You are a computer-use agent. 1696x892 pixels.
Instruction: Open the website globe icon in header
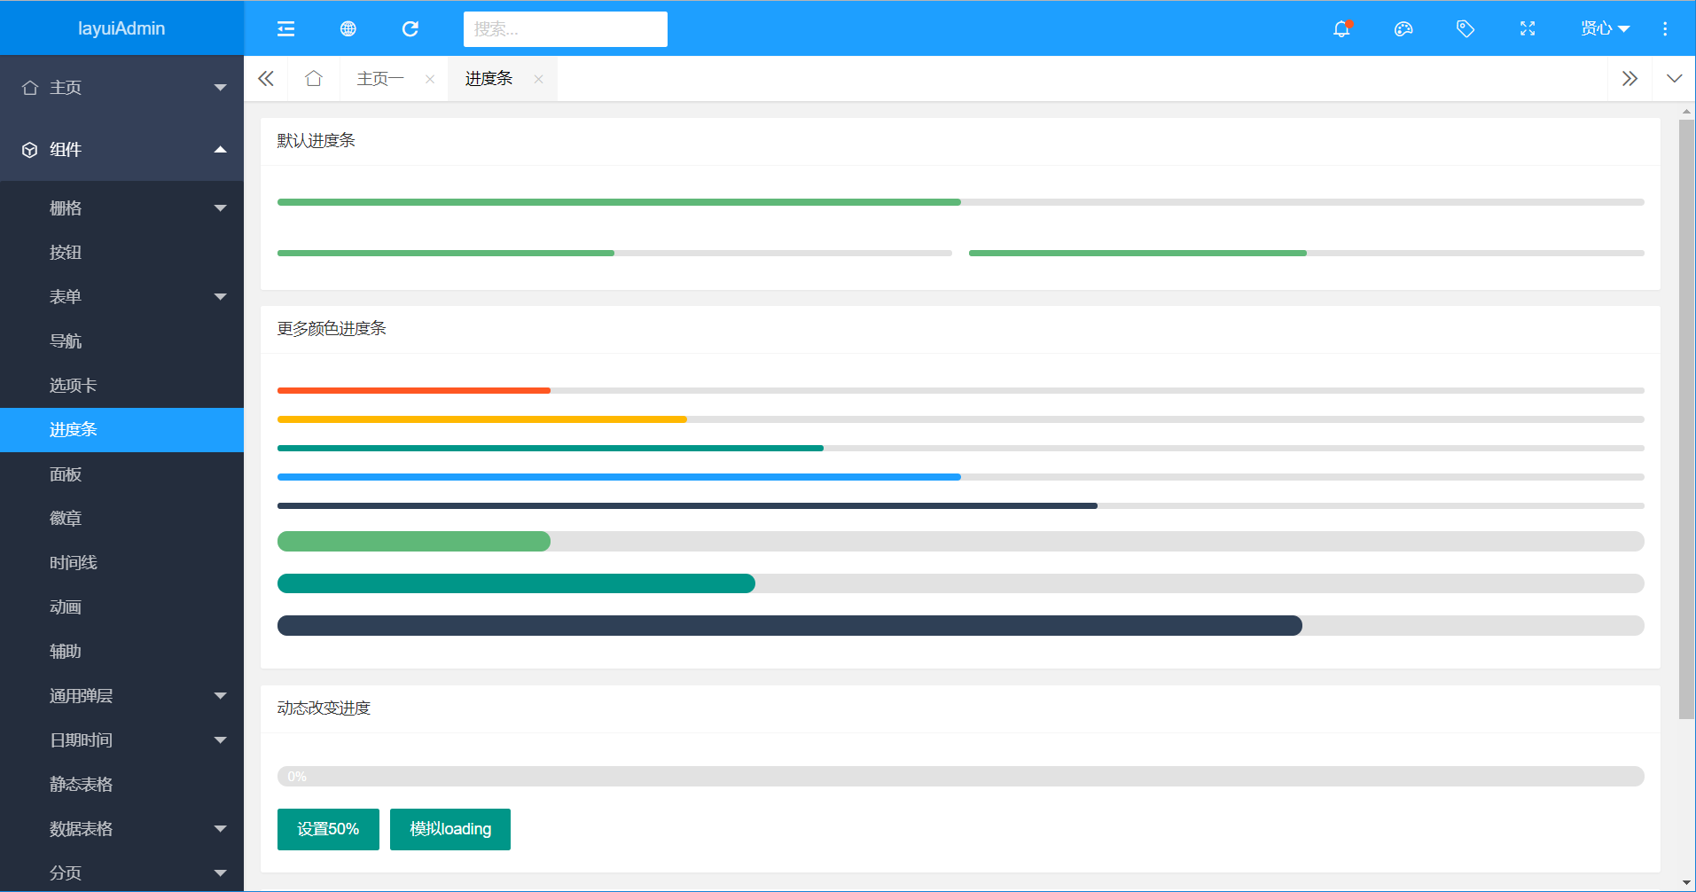348,29
